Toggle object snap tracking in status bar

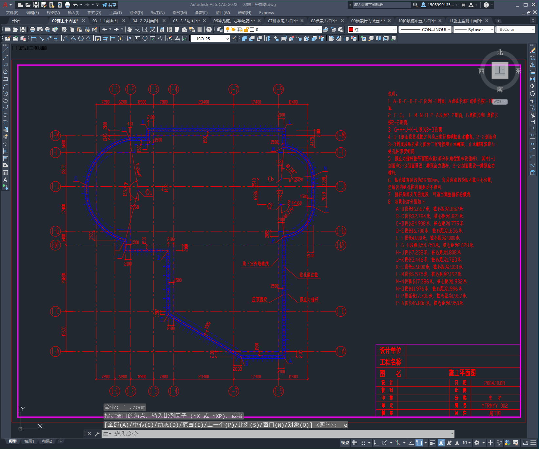coord(411,443)
